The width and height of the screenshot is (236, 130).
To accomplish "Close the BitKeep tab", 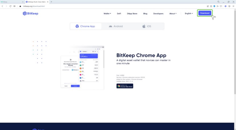I will click(x=48, y=2).
